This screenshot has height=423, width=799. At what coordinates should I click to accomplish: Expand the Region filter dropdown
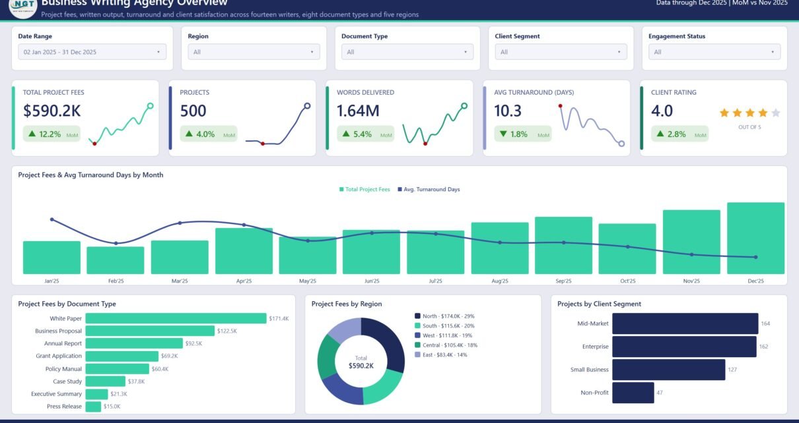click(254, 52)
